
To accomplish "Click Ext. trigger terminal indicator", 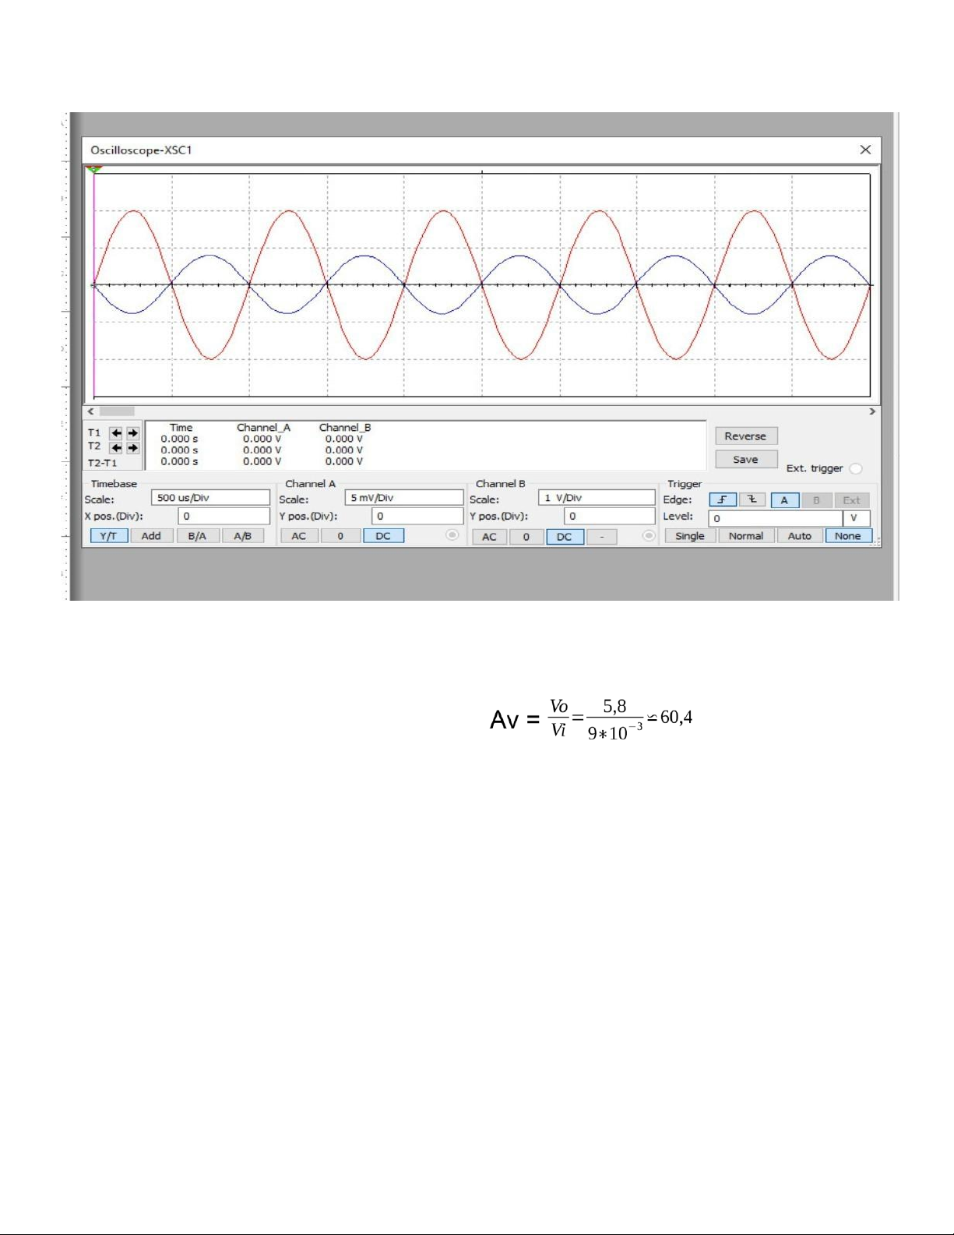I will (856, 469).
